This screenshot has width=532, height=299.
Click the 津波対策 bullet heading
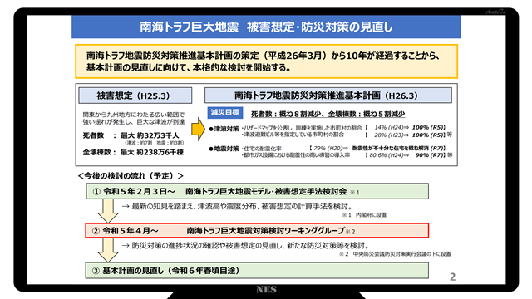(x=224, y=129)
